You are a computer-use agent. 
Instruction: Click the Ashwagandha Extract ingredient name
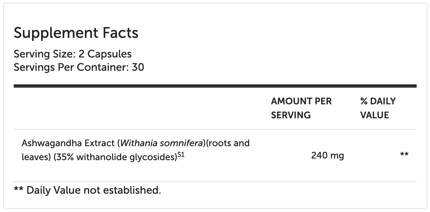click(68, 143)
